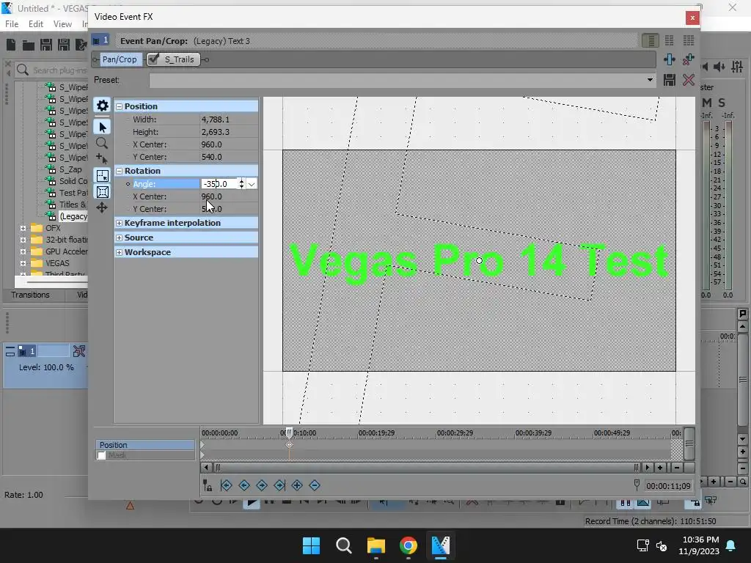
Task: Expand Keyframe interpolation section
Action: pos(120,223)
